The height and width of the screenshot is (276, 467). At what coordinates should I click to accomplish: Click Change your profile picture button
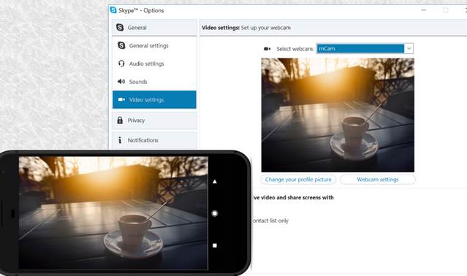click(298, 180)
